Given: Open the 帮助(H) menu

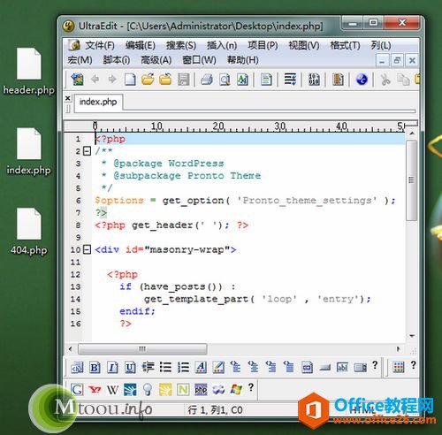Looking at the screenshot, I should [x=243, y=60].
